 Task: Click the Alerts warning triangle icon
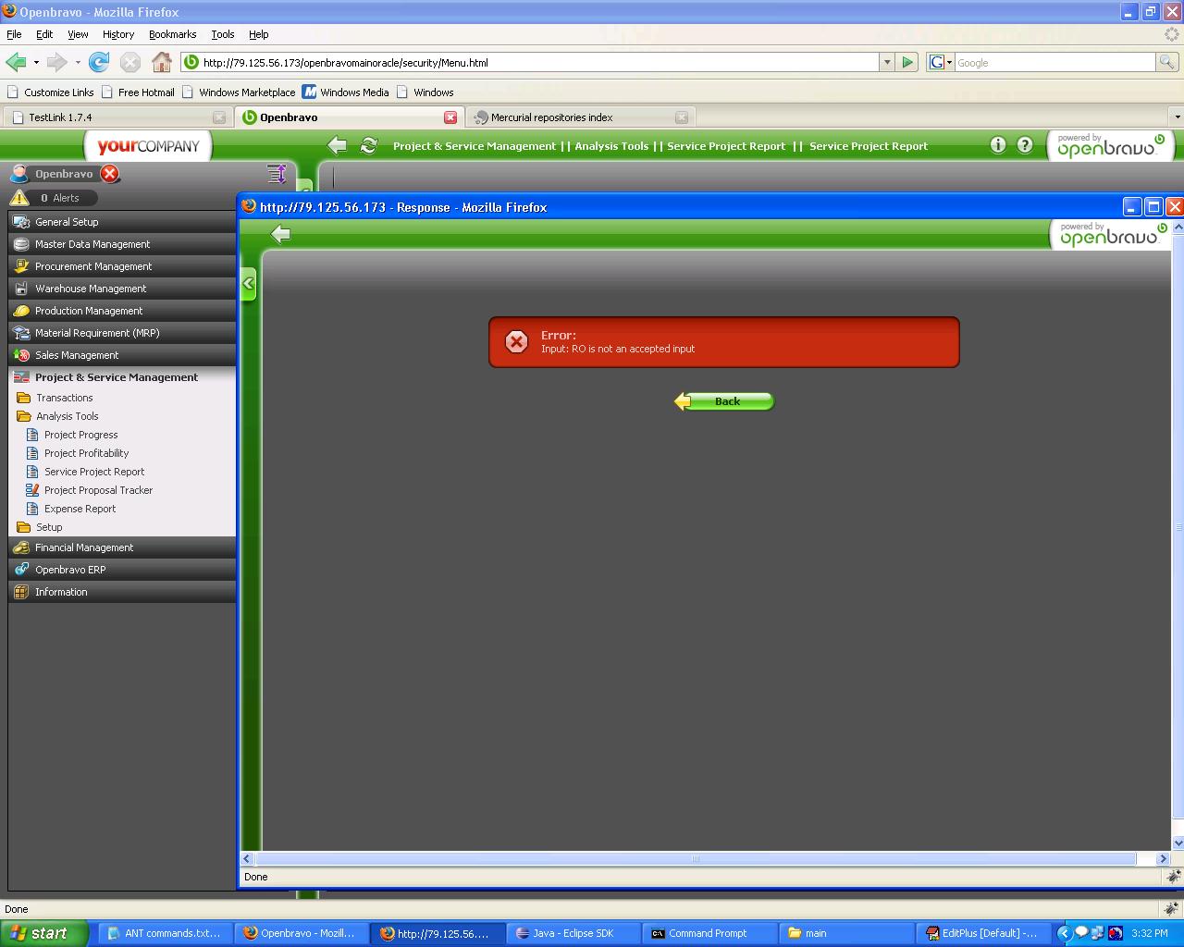(x=19, y=197)
